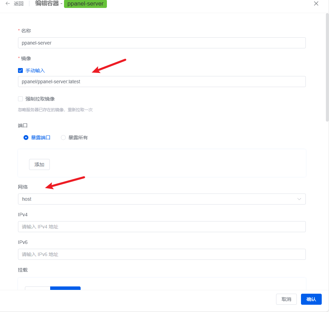
Task: Click the IPv4 address input field
Action: point(162,227)
